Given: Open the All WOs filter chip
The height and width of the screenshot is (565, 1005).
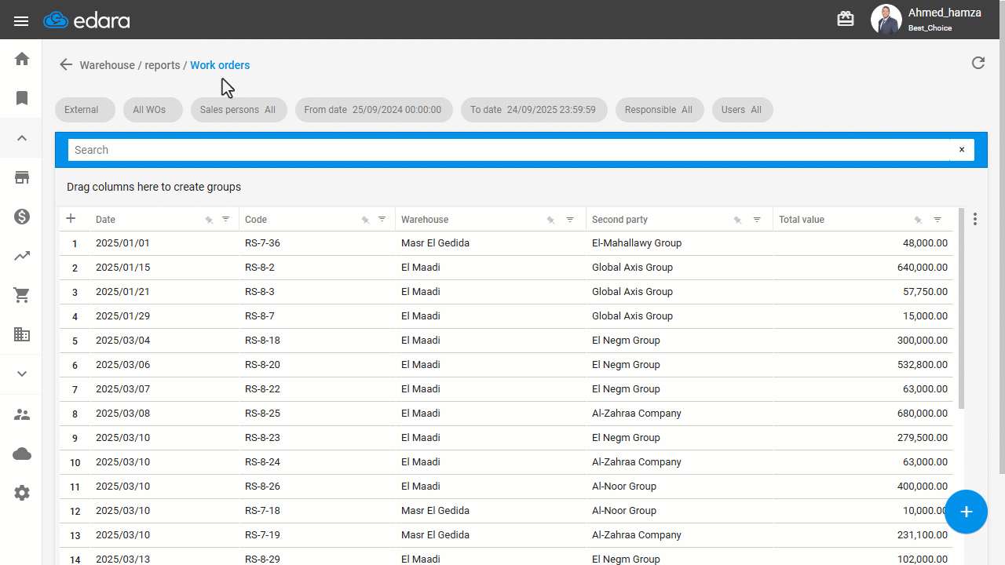Looking at the screenshot, I should (152, 110).
